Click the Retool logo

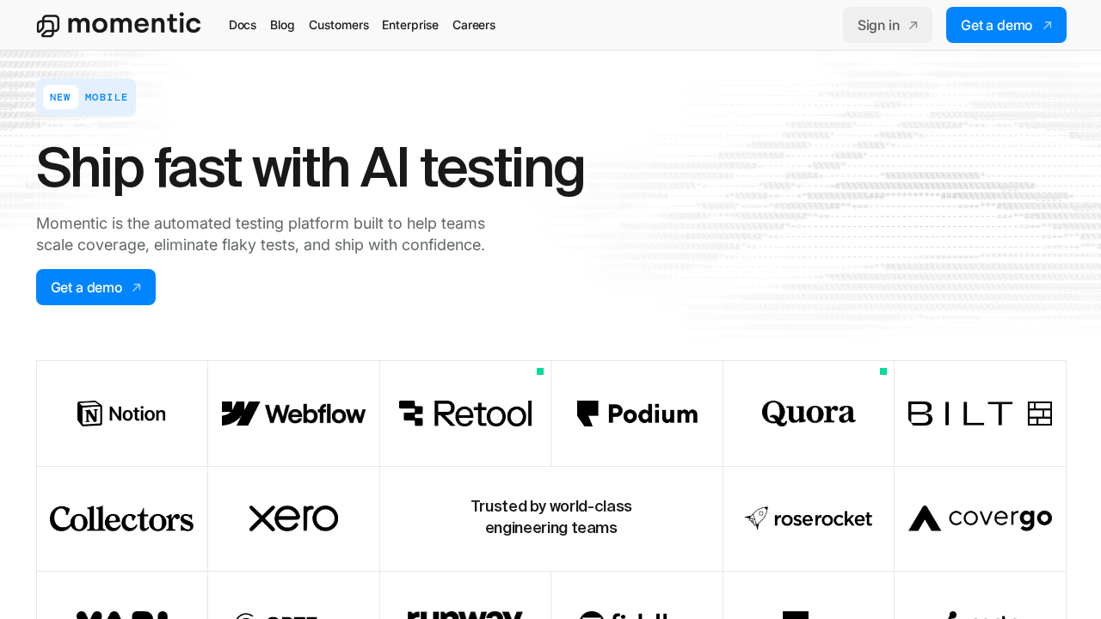pyautogui.click(x=465, y=414)
